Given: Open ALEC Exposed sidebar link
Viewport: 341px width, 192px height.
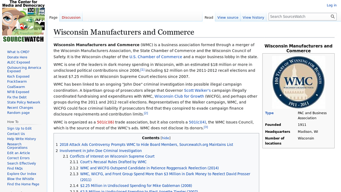Looking at the screenshot, I should [18, 62].
